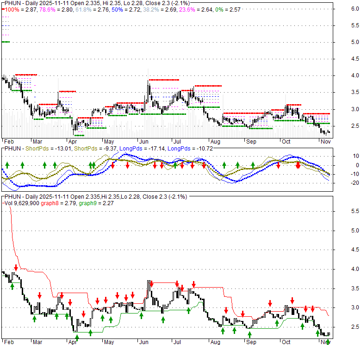Select the '61.8% = 2.76' Fibonacci legend entry
361x345 pixels.
pyautogui.click(x=92, y=10)
